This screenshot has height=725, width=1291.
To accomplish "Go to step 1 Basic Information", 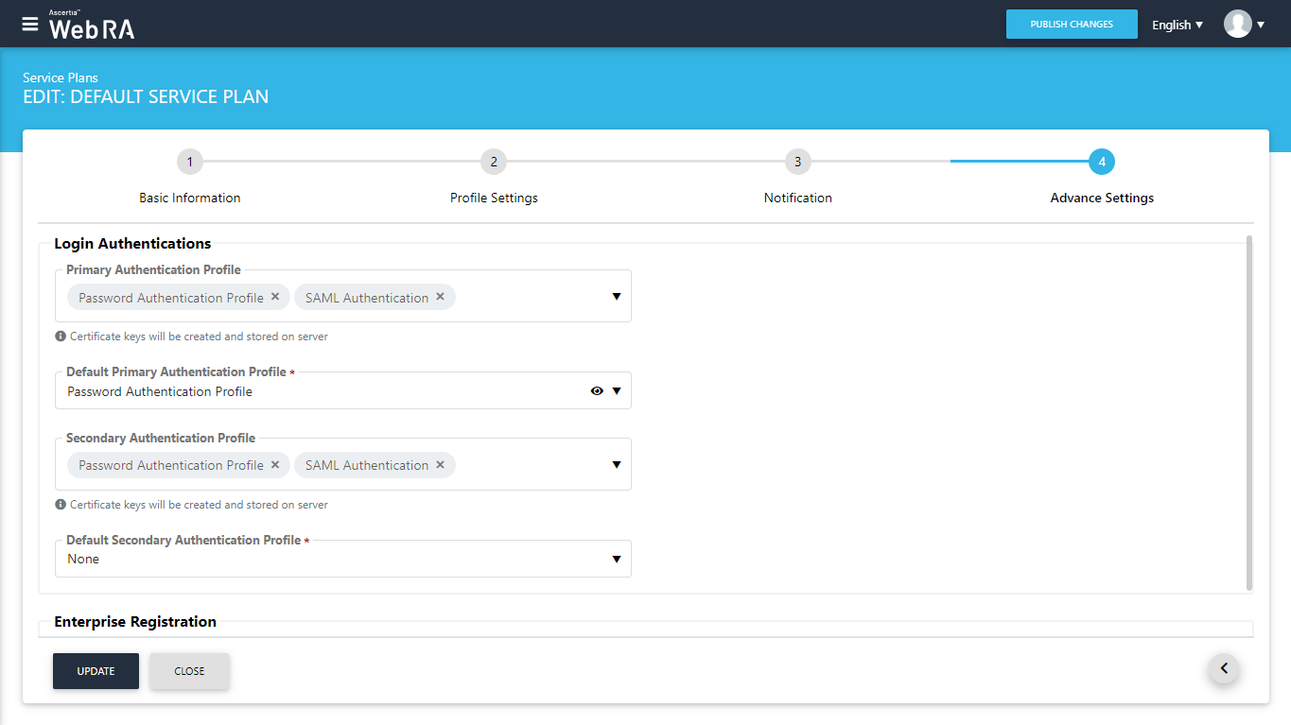I will pyautogui.click(x=189, y=162).
